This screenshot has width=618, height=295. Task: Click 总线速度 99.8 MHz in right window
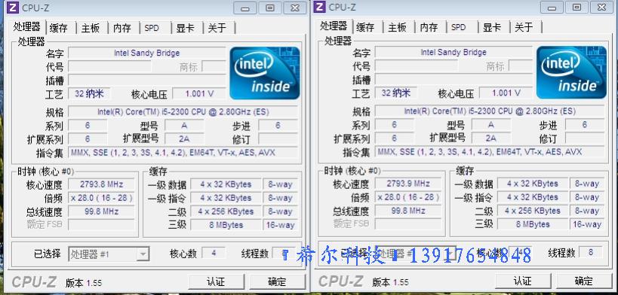tap(408, 211)
